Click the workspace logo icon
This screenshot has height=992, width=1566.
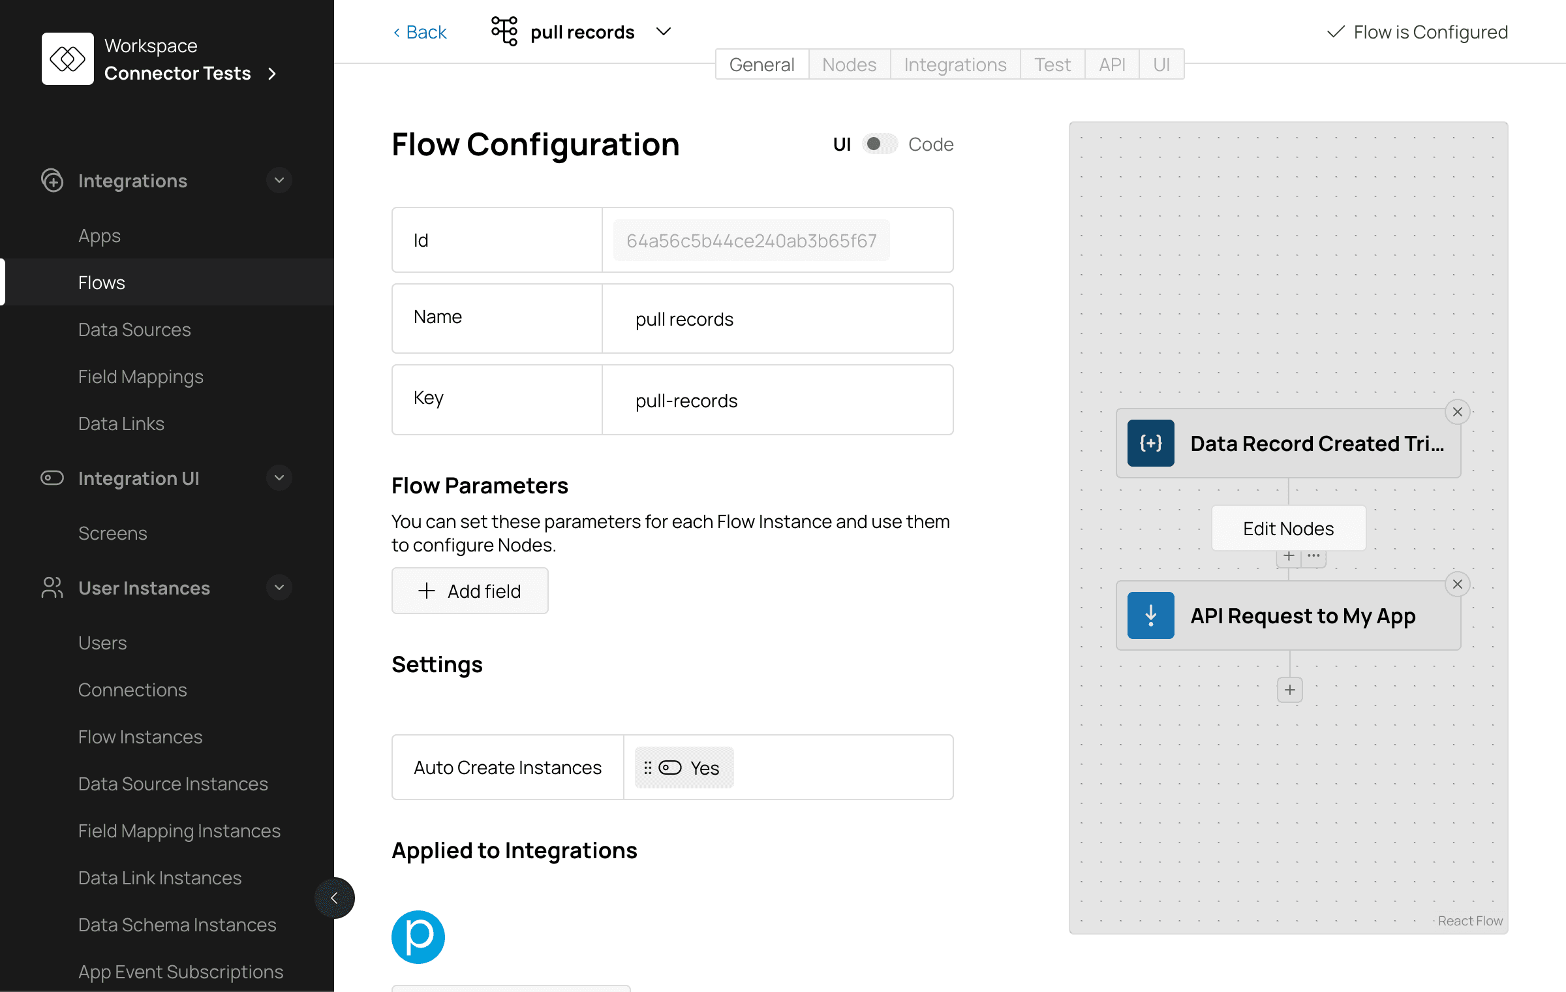tap(67, 59)
